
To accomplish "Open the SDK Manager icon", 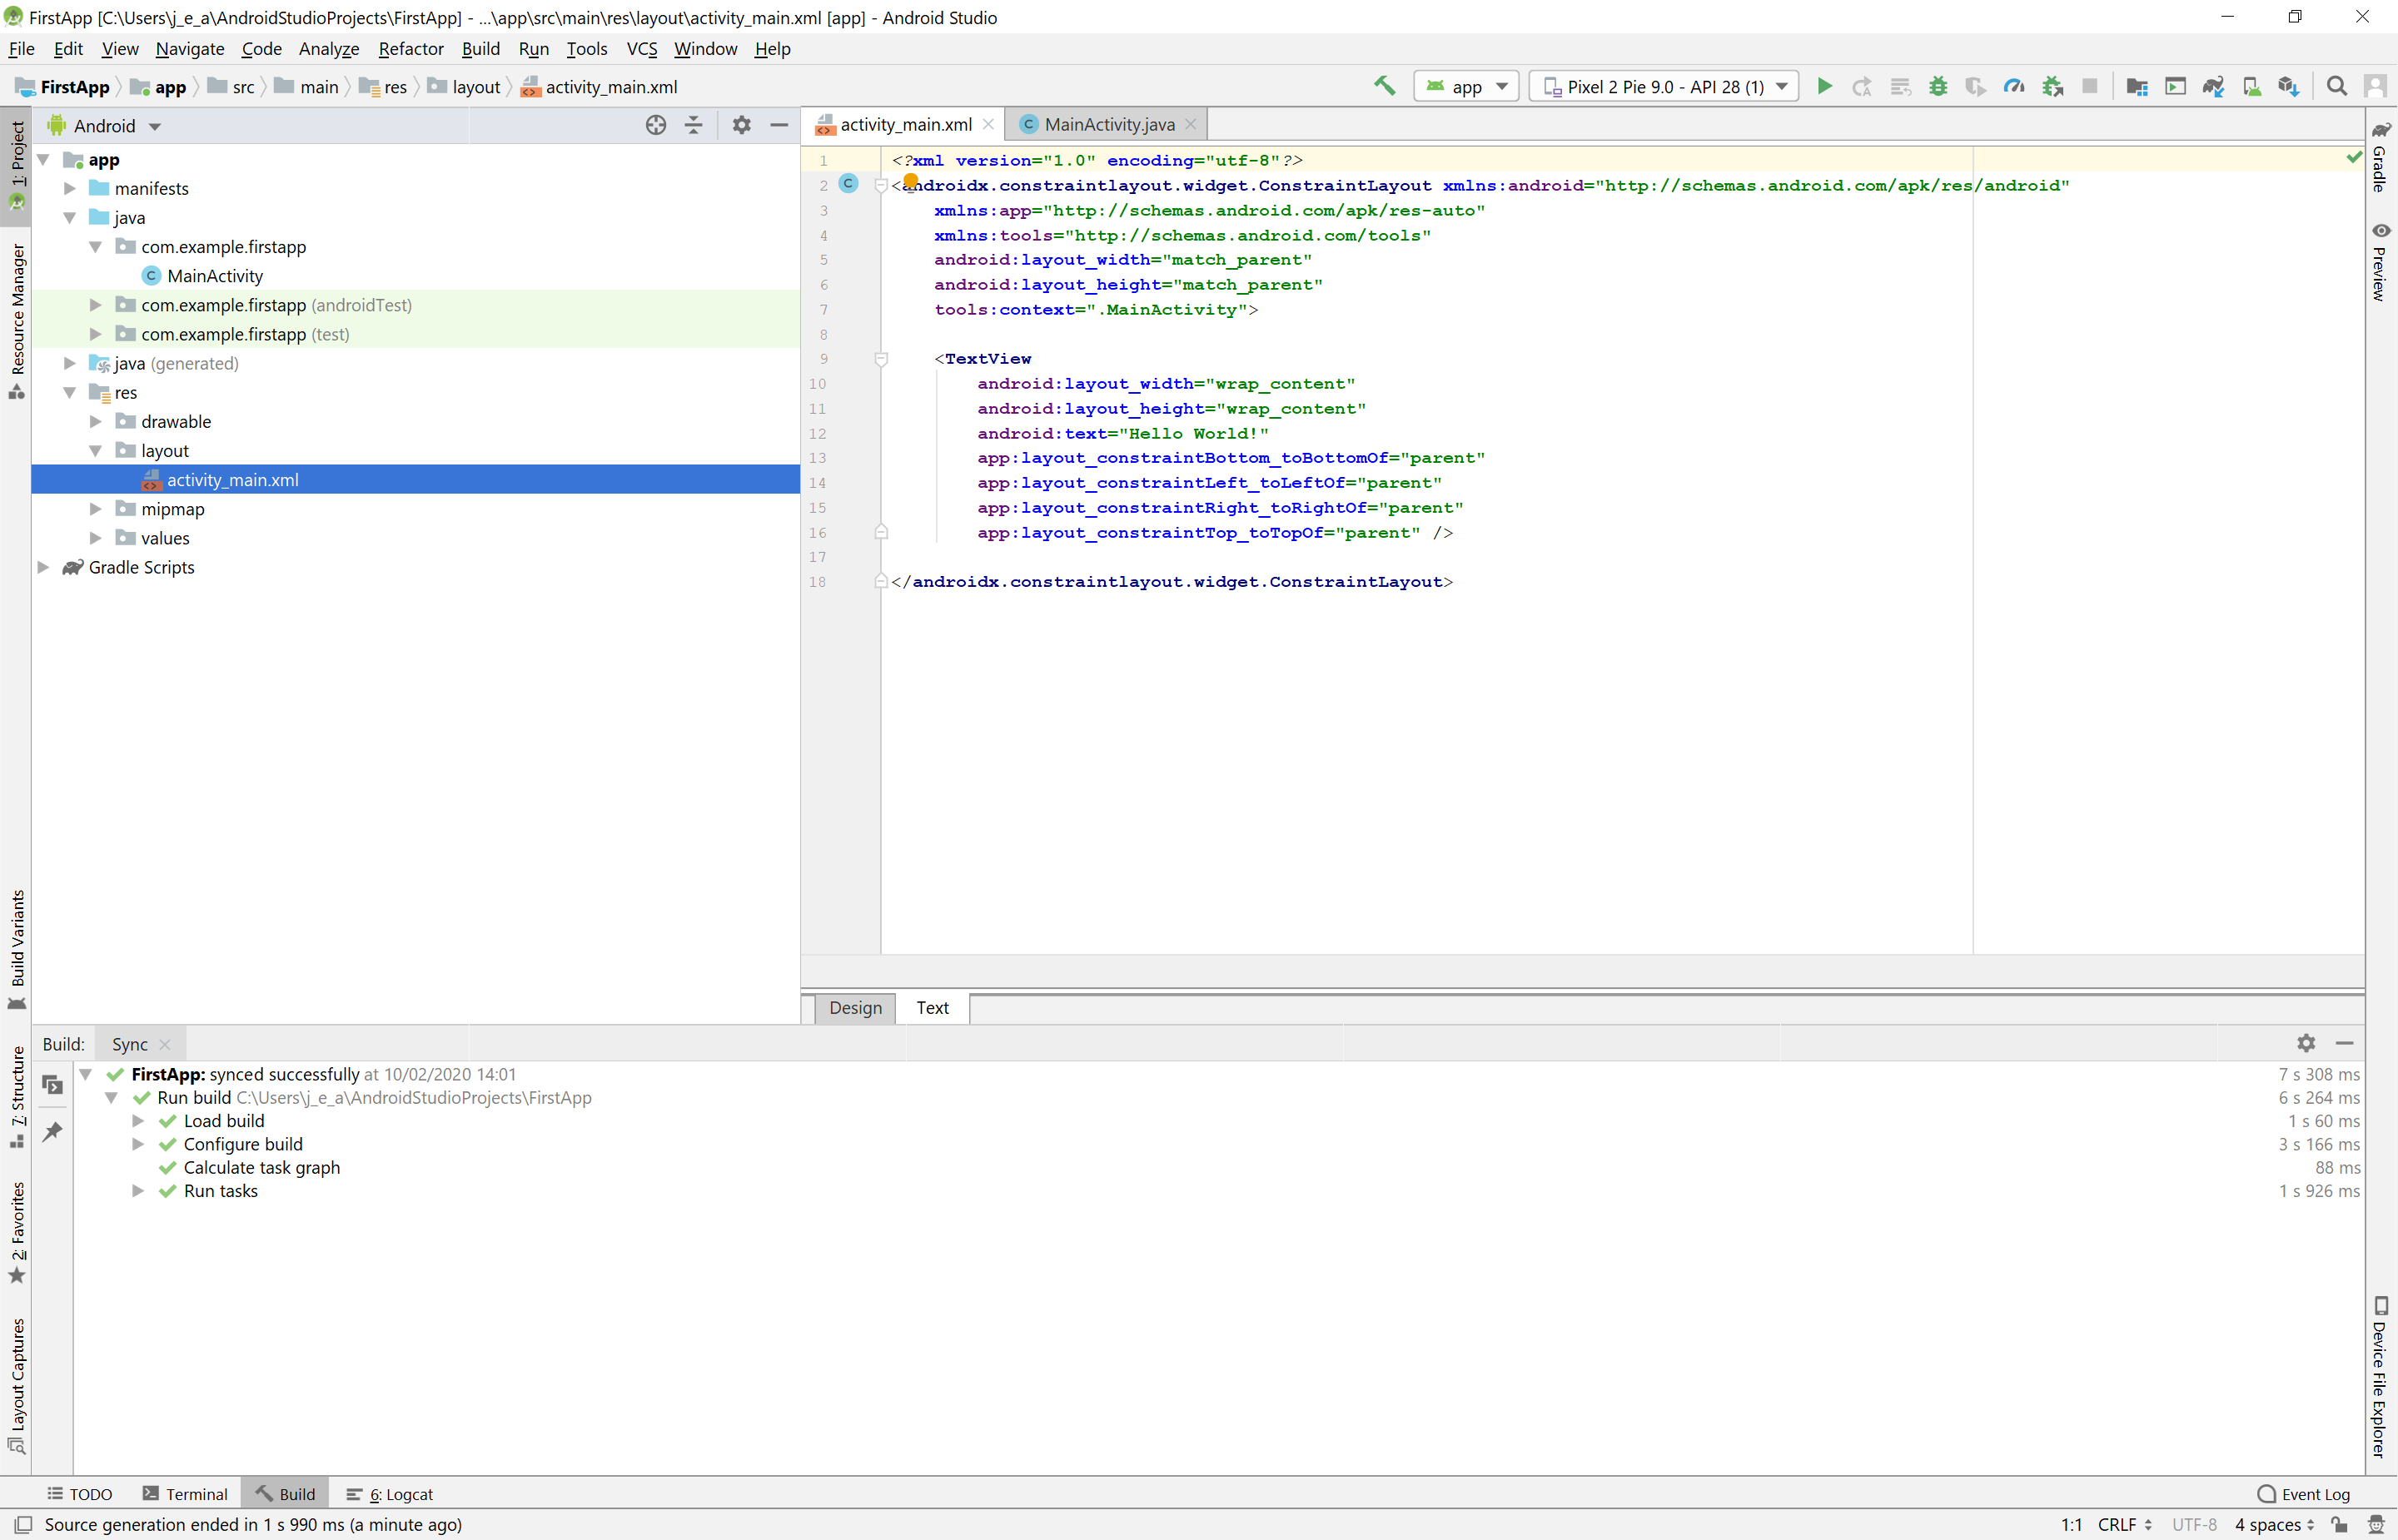I will [x=2289, y=86].
